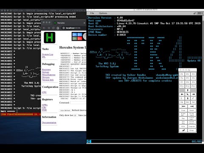Click the lock icon beside the x3270 keypad icon
This screenshot has width=204, height=153.
click(x=195, y=13)
